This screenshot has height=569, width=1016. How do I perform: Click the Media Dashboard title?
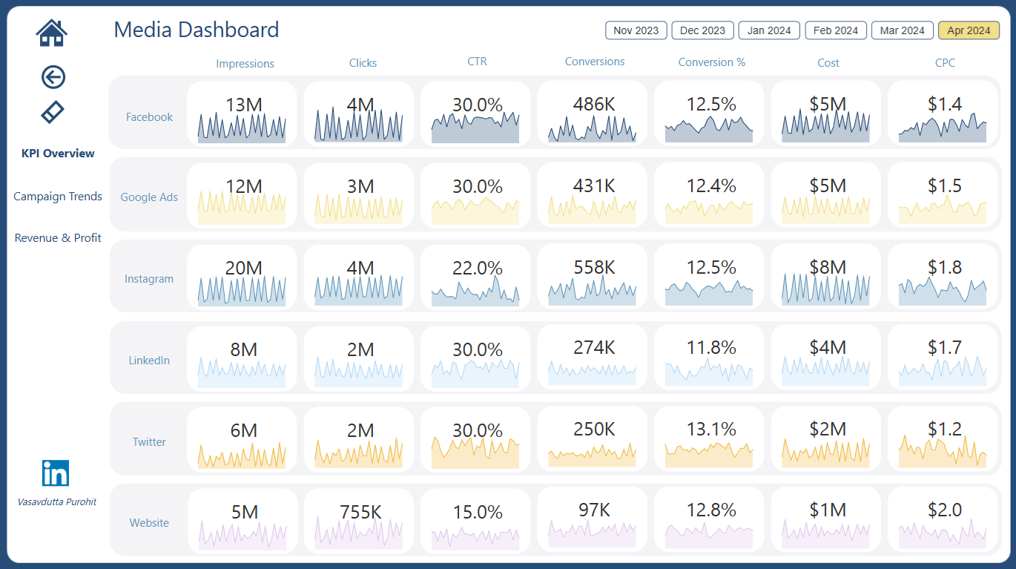tap(197, 30)
